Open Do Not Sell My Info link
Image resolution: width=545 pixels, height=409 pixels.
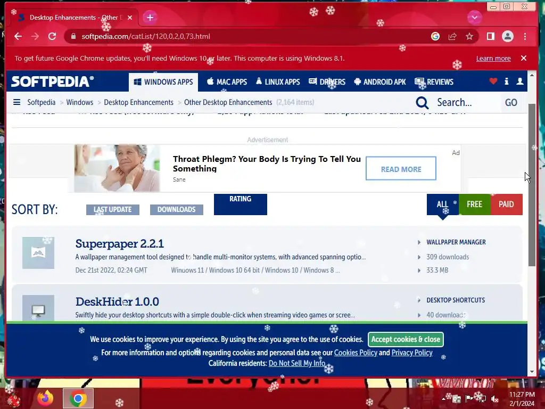(x=297, y=363)
